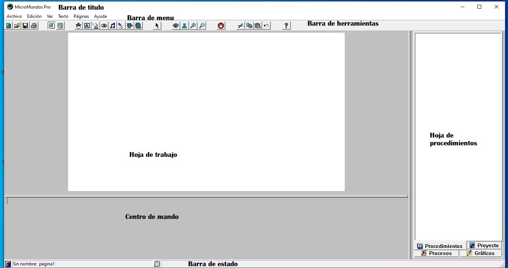Viewport: 508px width, 268px height.
Task: Select the stamper tool
Action: [x=184, y=26]
